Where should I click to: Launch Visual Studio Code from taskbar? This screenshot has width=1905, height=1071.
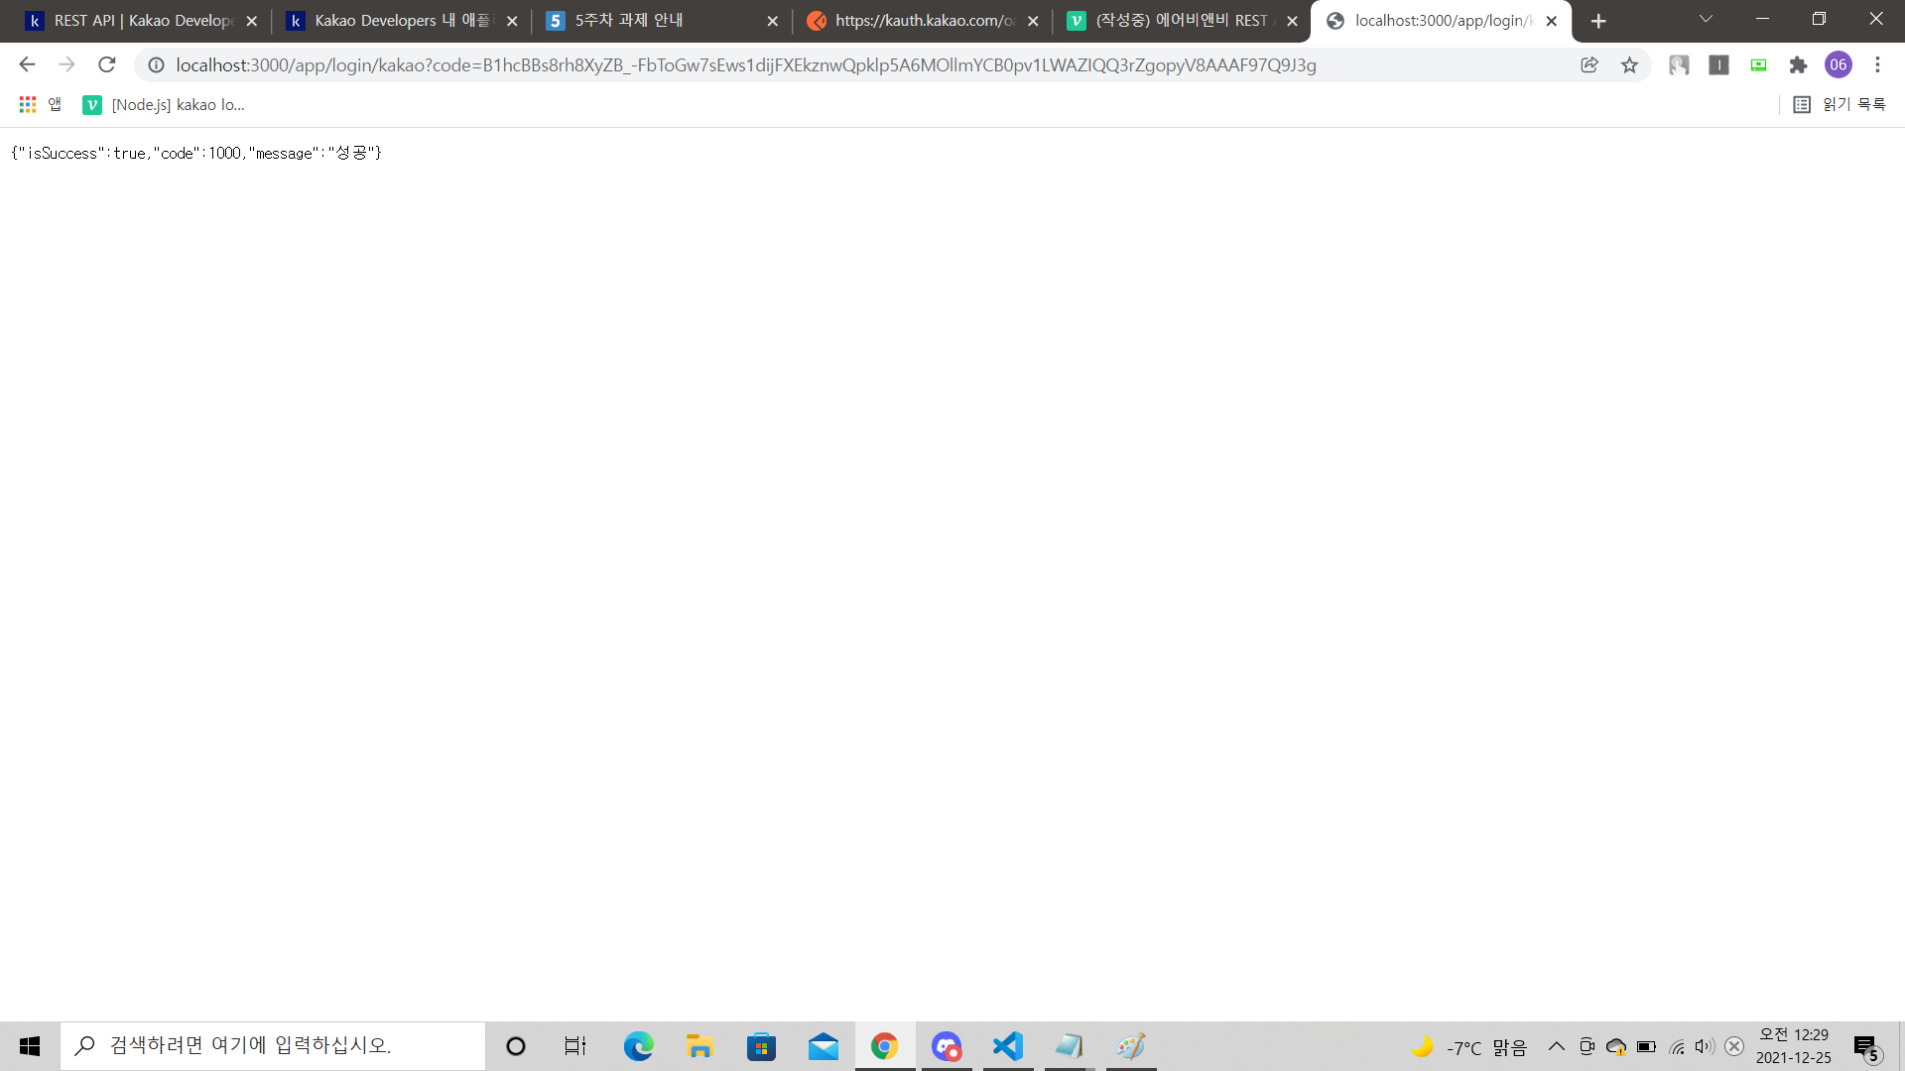tap(1007, 1046)
